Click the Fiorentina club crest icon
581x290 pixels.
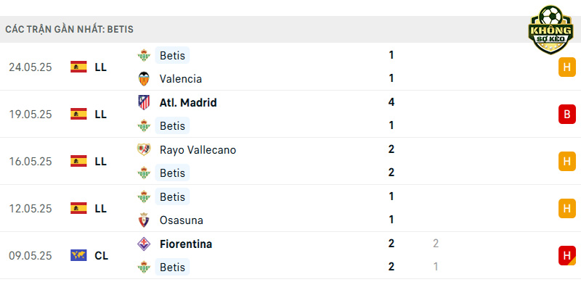tap(144, 244)
